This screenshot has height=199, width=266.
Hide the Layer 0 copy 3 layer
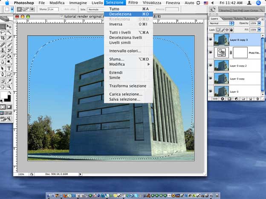point(211,39)
